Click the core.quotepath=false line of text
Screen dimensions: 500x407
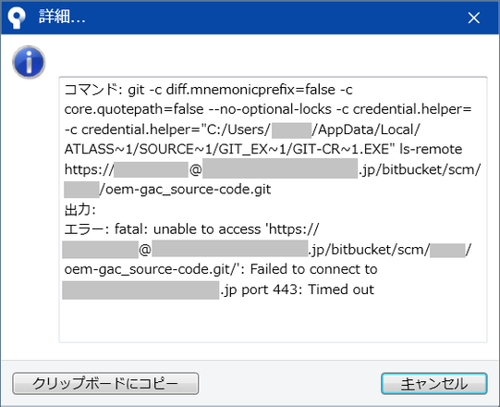point(268,109)
